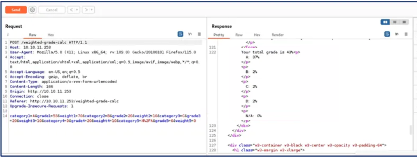Click the Response panel heading
The width and height of the screenshot is (417, 157).
click(221, 26)
